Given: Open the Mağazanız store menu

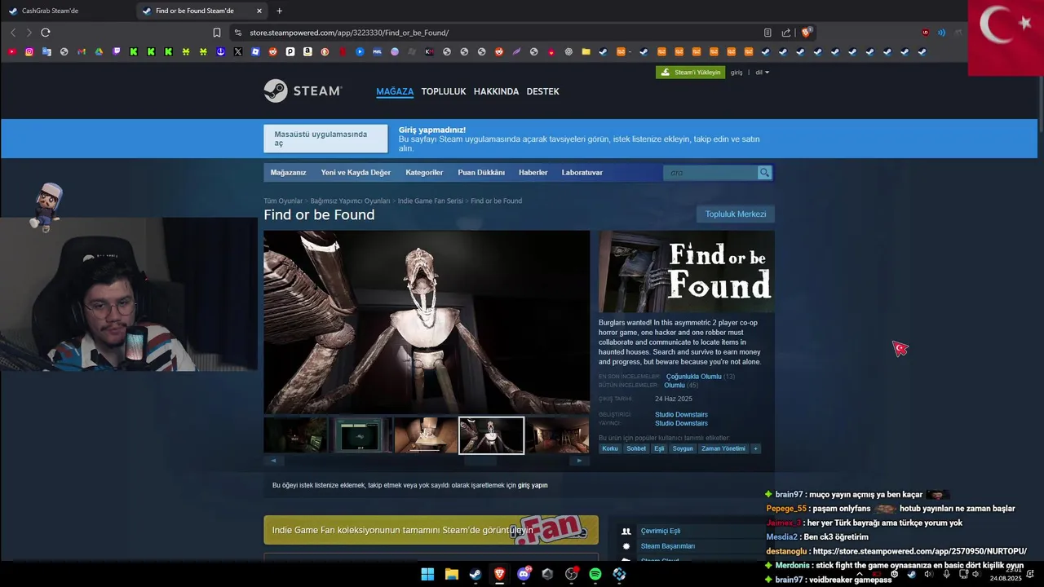Looking at the screenshot, I should click(288, 173).
